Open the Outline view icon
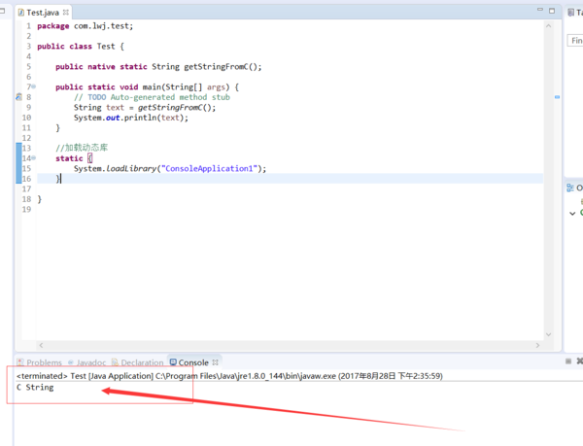The height and width of the screenshot is (446, 583). coord(570,188)
